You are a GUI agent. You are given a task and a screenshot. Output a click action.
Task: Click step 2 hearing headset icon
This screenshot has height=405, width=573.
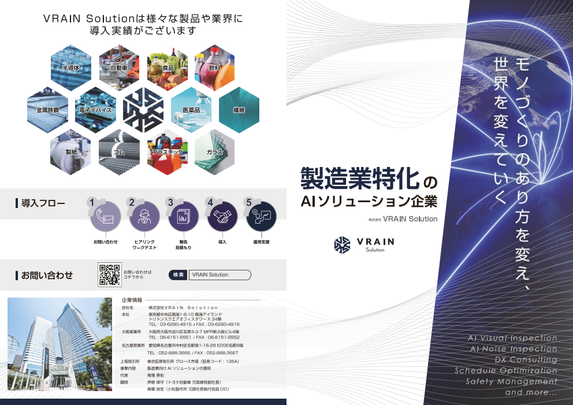[x=144, y=217]
